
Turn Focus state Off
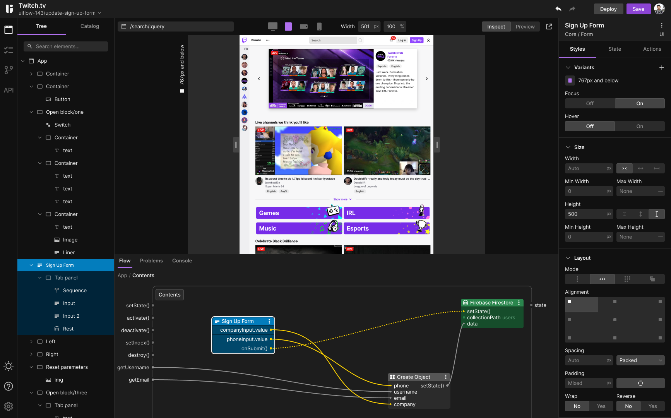[x=590, y=103]
